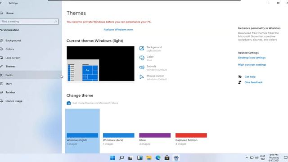This screenshot has width=288, height=162.
Task: Click the Device usage sidebar icon
Action: [1, 101]
